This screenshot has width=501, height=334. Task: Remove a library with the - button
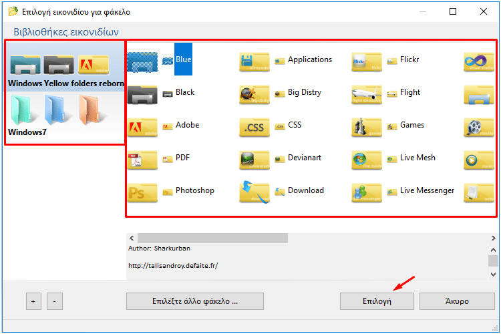pos(55,301)
